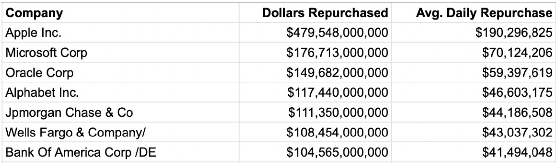Select the Wells Fargo & Company/ cell
Viewport: 558px width, 163px height.
click(x=76, y=133)
